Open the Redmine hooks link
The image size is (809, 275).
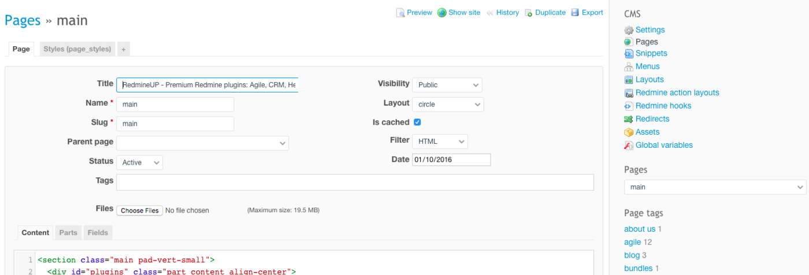(663, 106)
